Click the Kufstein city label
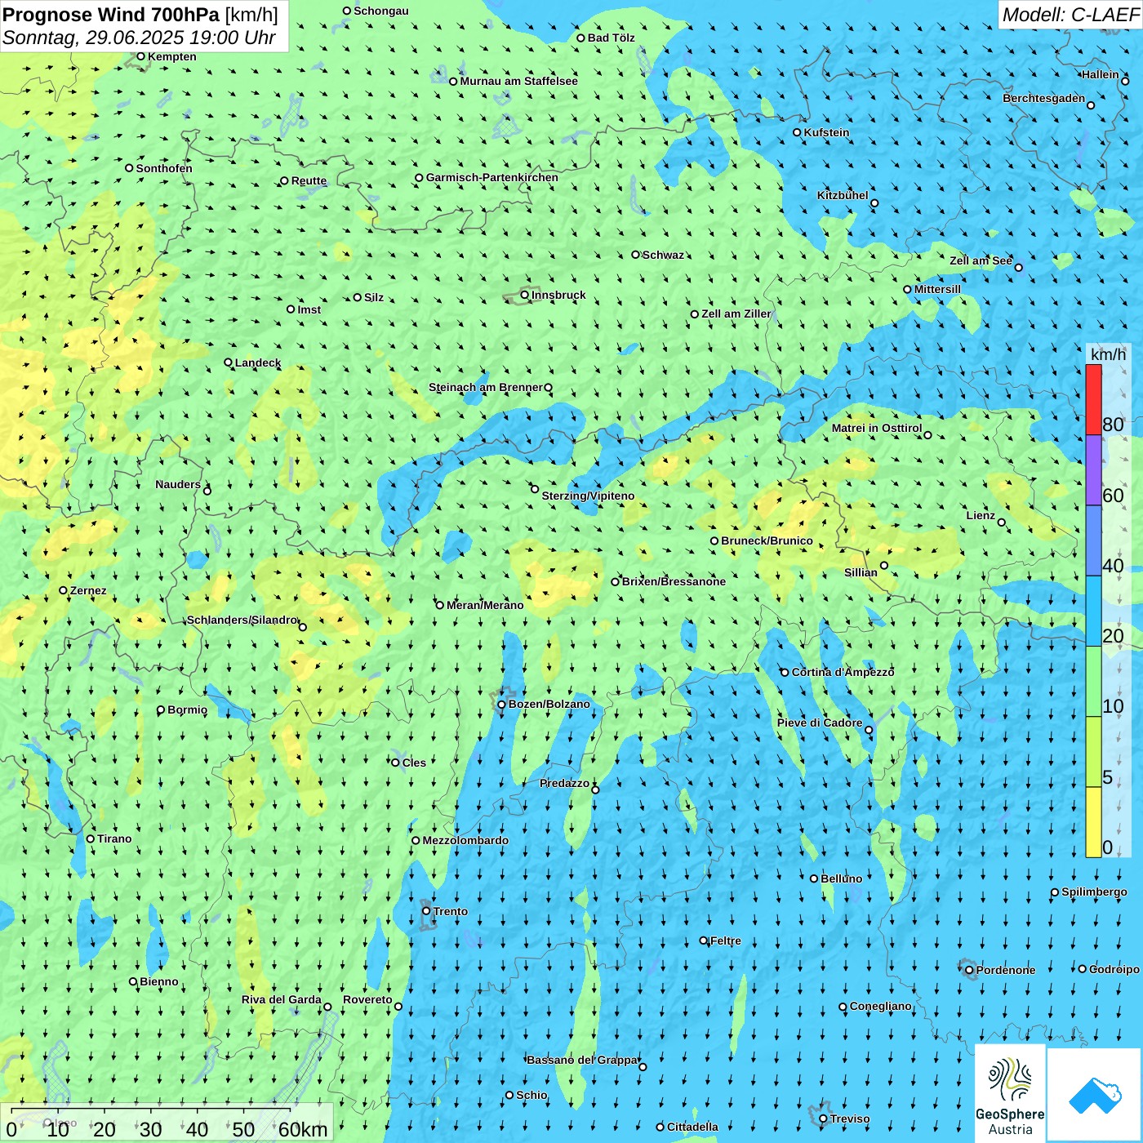This screenshot has width=1143, height=1143. pos(826,132)
